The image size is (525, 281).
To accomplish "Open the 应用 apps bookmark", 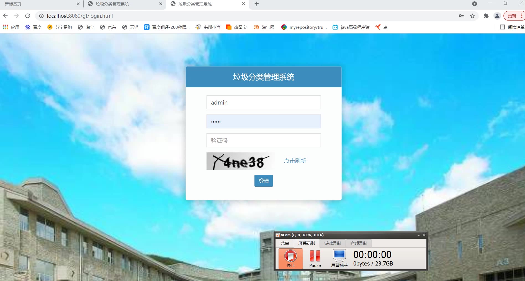I will point(11,27).
